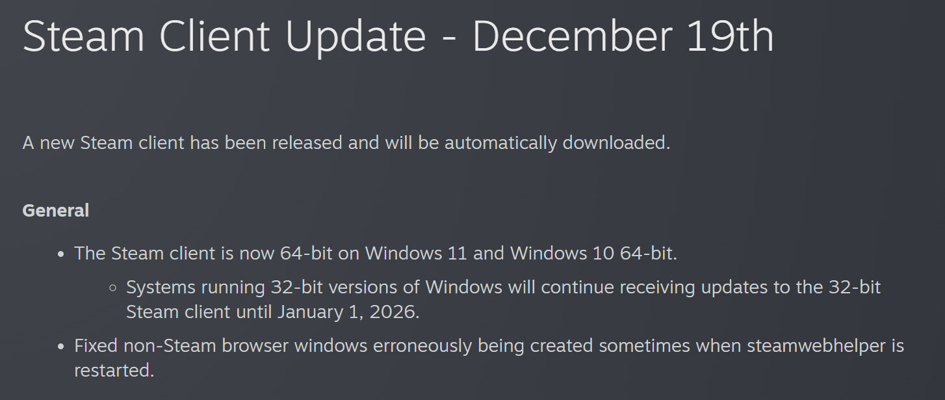This screenshot has height=400, width=945.
Task: Click the bullet before "Fixed non-Steam browser"
Action: point(62,346)
